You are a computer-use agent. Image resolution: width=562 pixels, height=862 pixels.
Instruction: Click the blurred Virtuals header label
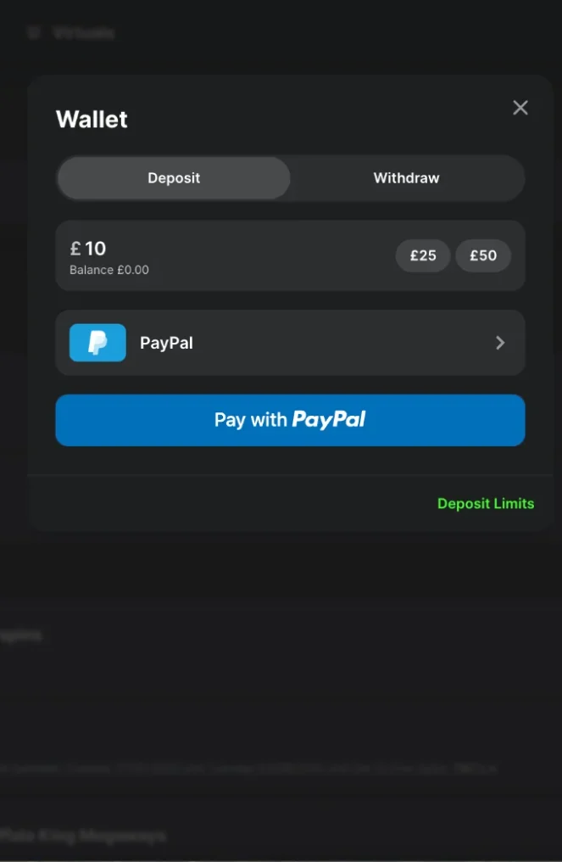tap(84, 33)
